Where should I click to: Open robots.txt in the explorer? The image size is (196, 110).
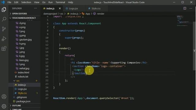coord(23,77)
